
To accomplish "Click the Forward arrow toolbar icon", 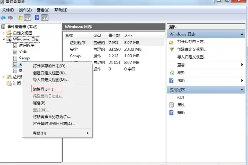I will (10, 18).
